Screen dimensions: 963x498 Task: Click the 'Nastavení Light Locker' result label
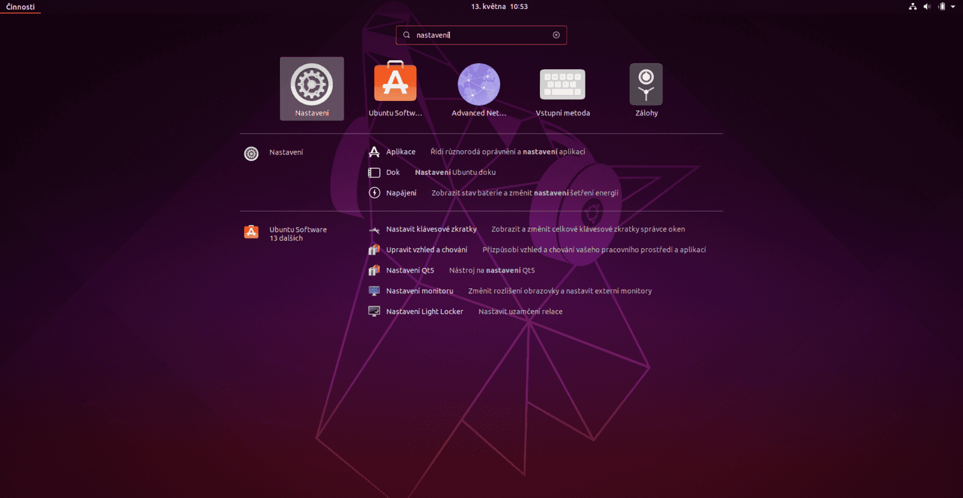424,312
